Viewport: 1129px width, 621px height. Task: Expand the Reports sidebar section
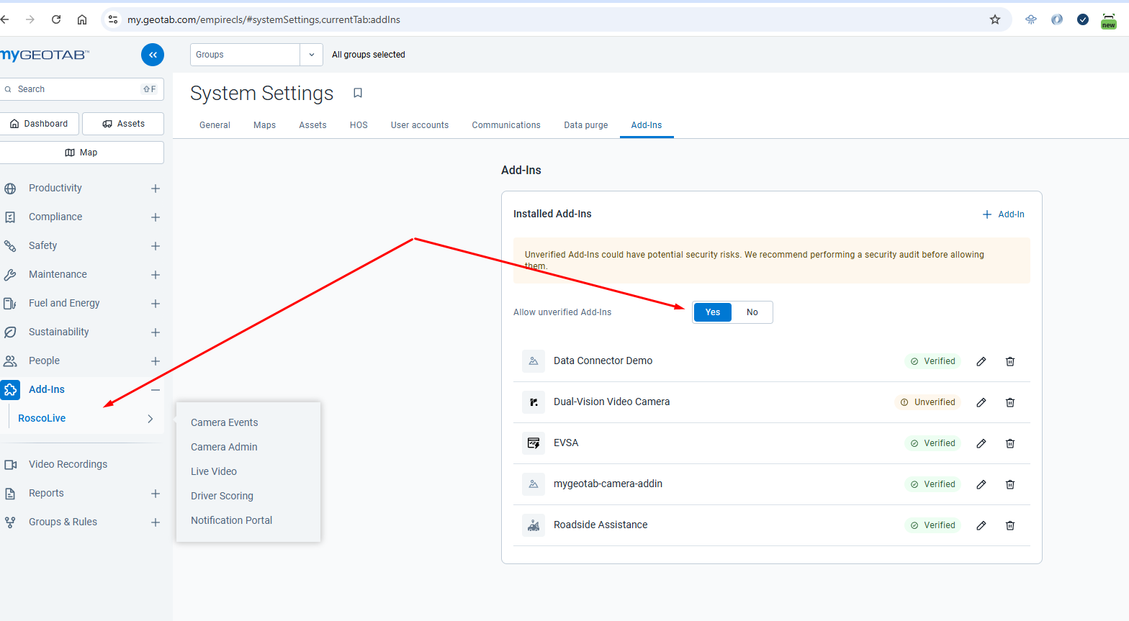click(155, 494)
